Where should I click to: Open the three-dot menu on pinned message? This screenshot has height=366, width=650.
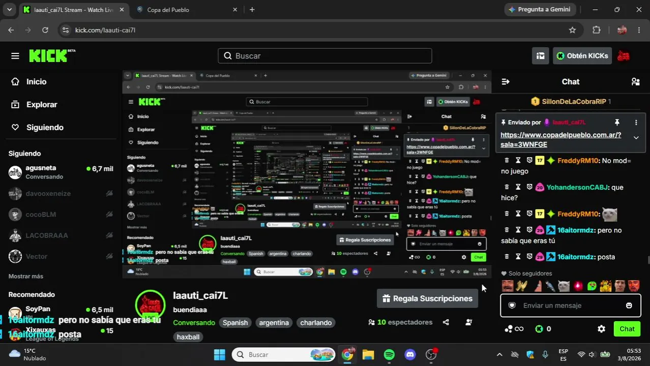click(636, 123)
